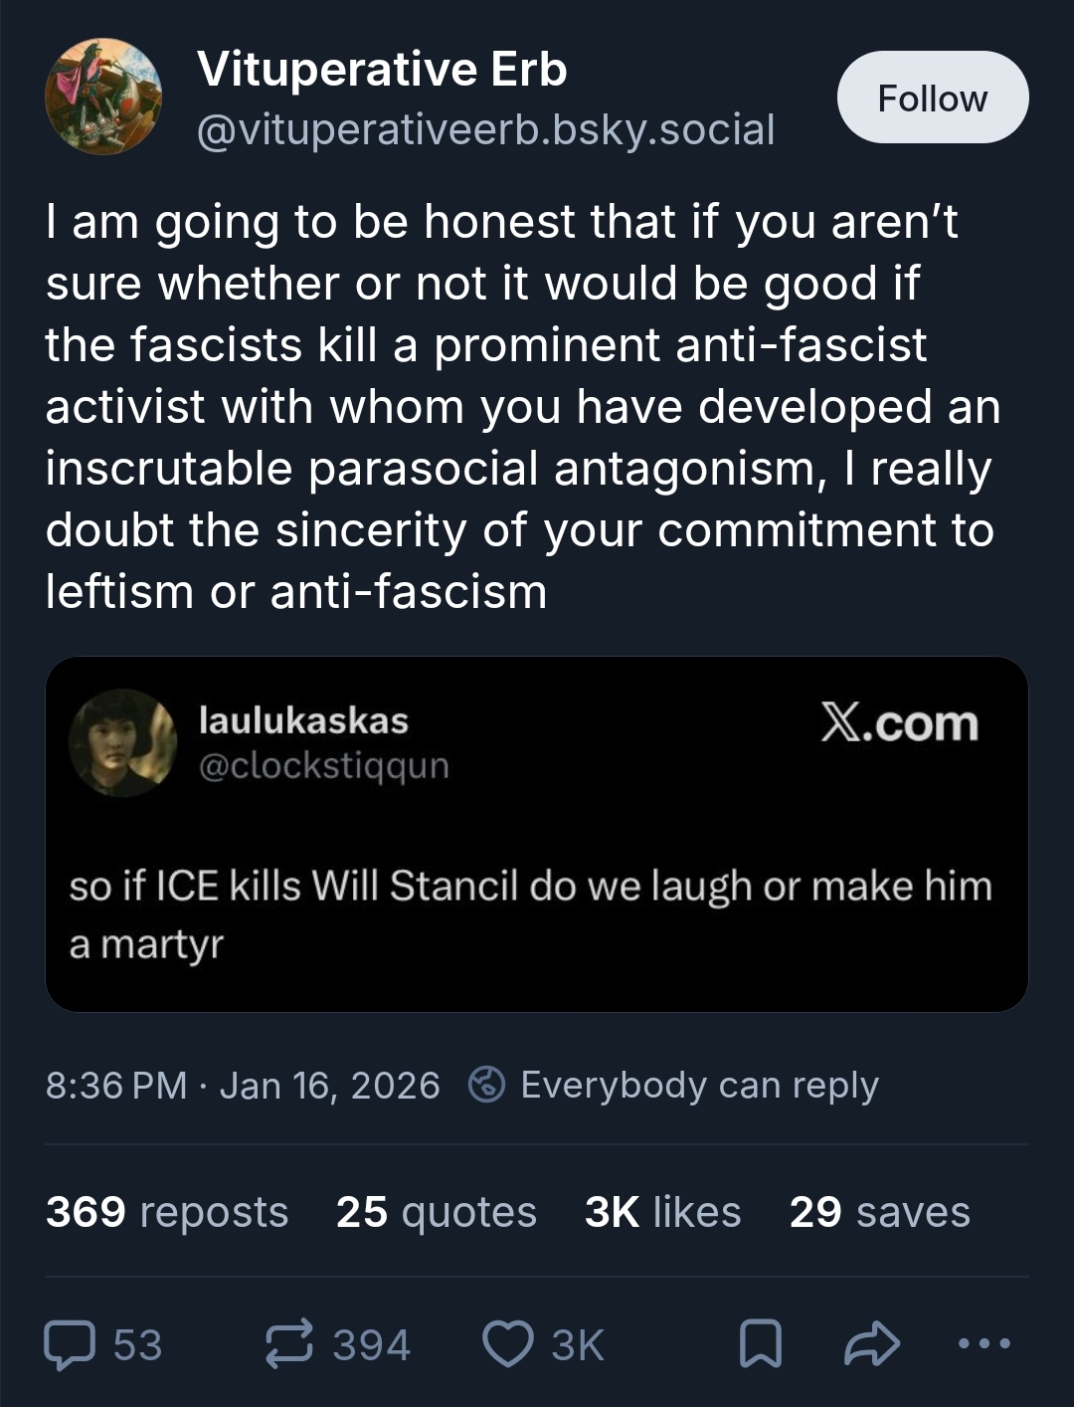Open the @vituperativeerb.bsky.social handle
This screenshot has height=1407, width=1074.
[x=485, y=130]
